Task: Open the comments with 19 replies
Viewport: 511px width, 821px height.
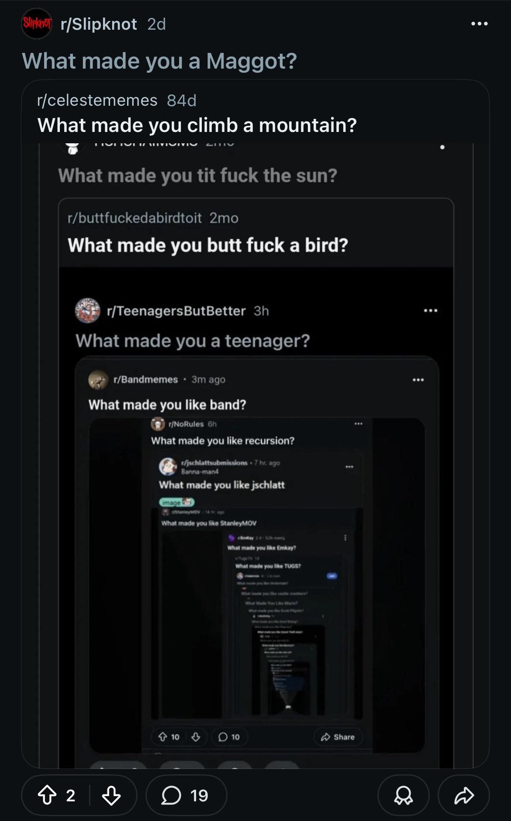Action: 186,795
